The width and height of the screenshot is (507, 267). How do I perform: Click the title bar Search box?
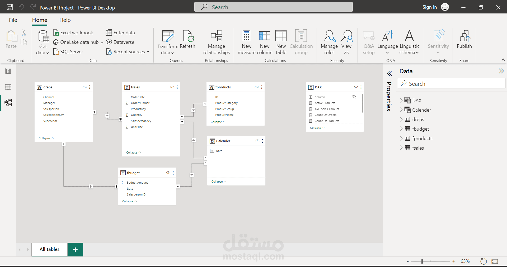(274, 7)
